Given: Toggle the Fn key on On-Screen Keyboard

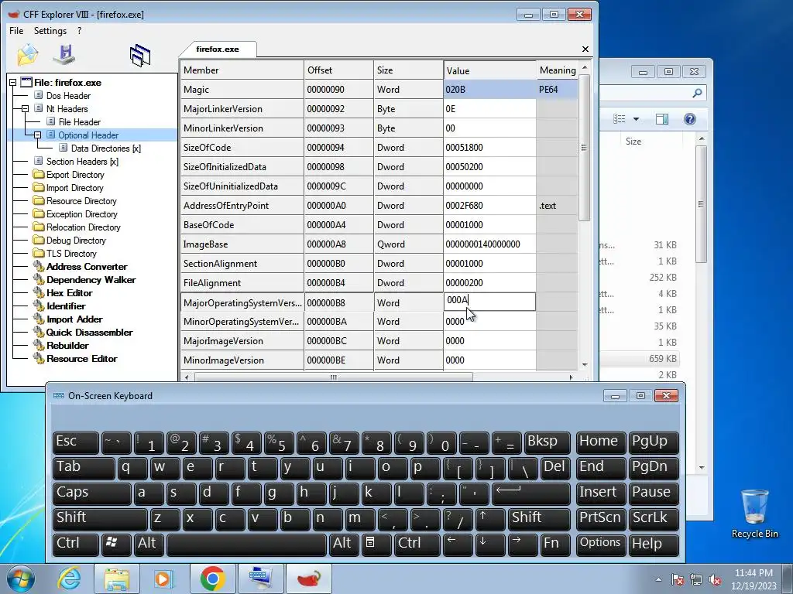Looking at the screenshot, I should 555,544.
